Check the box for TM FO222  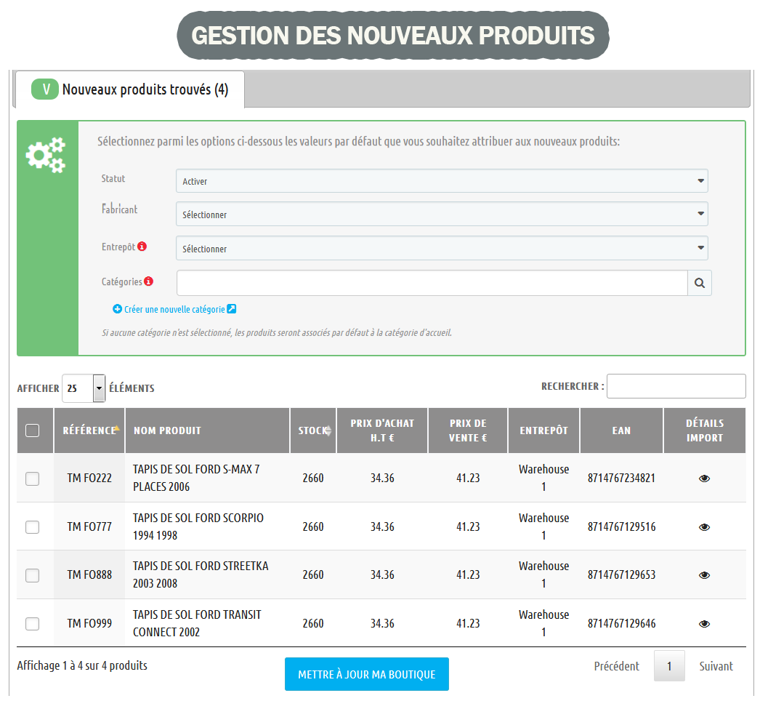pos(33,478)
